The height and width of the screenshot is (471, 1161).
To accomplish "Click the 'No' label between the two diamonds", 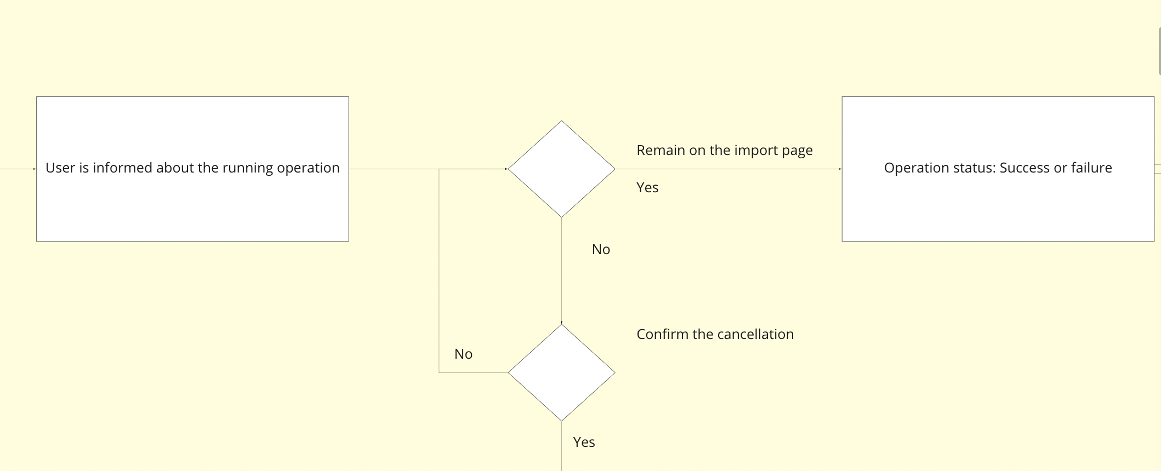I will [x=601, y=250].
